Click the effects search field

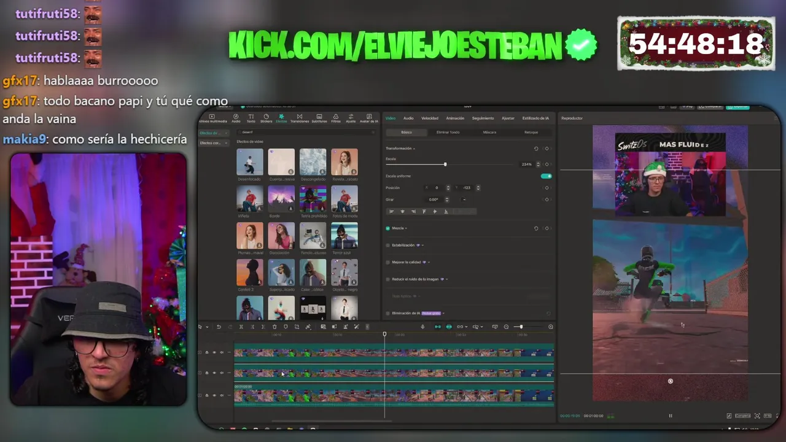[x=306, y=132]
